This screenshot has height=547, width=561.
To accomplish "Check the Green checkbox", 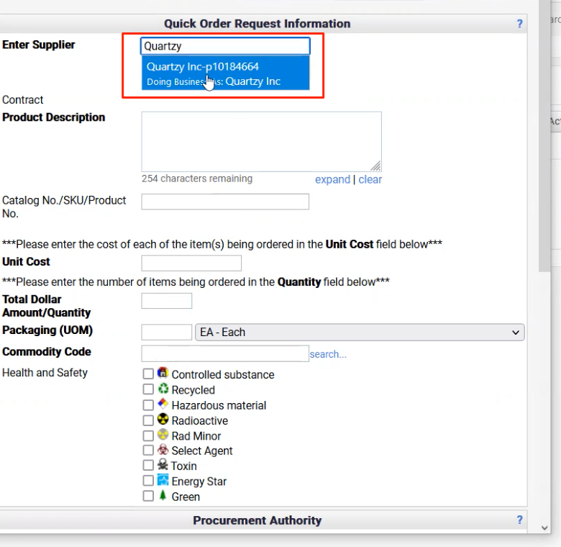I will 148,496.
